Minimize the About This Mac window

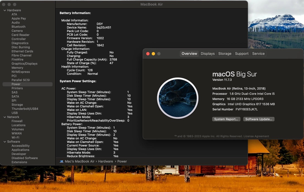coord(153,54)
